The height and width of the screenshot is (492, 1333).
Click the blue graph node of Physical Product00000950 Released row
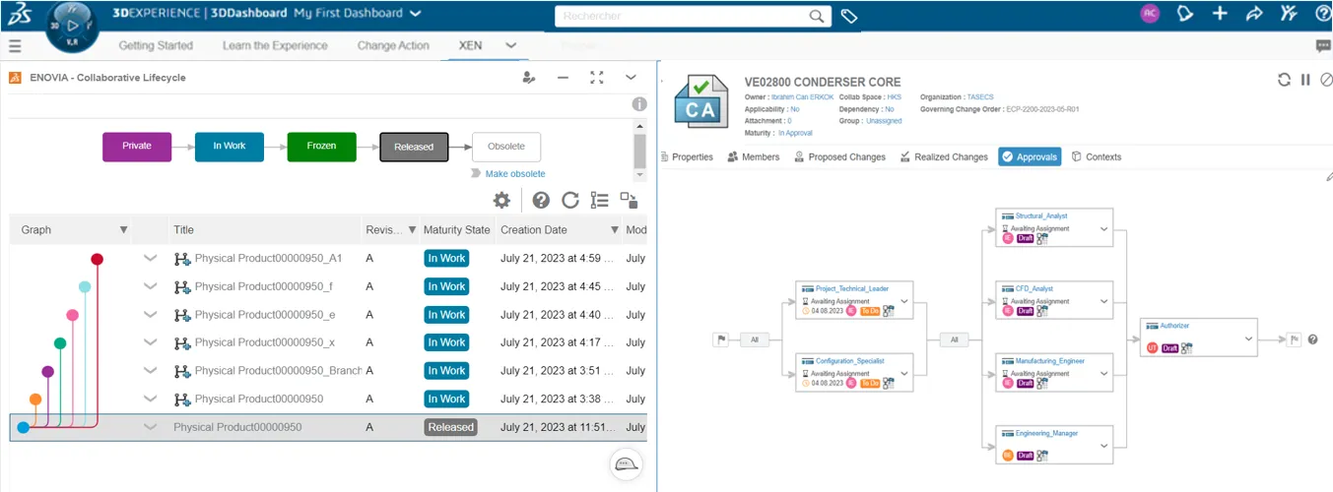coord(23,427)
